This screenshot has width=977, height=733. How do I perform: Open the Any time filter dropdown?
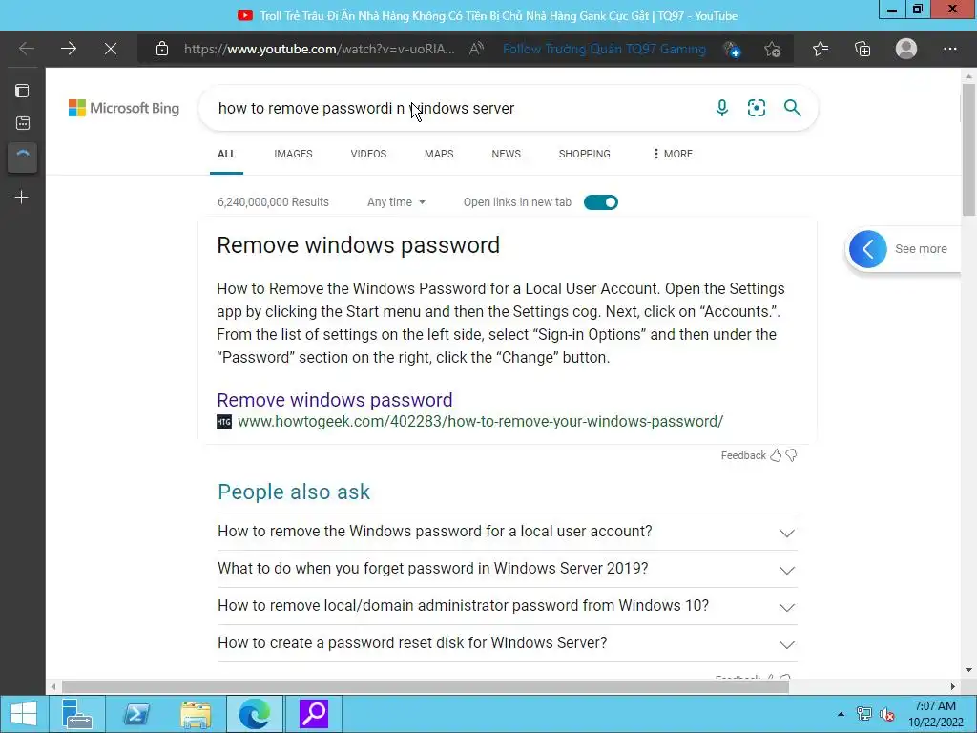point(396,202)
